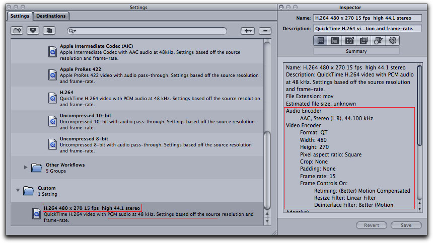Screen dimensions: 433x243
Task: Click the new group folder button
Action: (18, 31)
